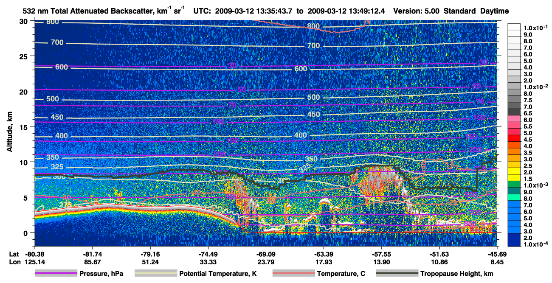Select the altitude tick label '25'
The image size is (552, 283).
(x=25, y=56)
